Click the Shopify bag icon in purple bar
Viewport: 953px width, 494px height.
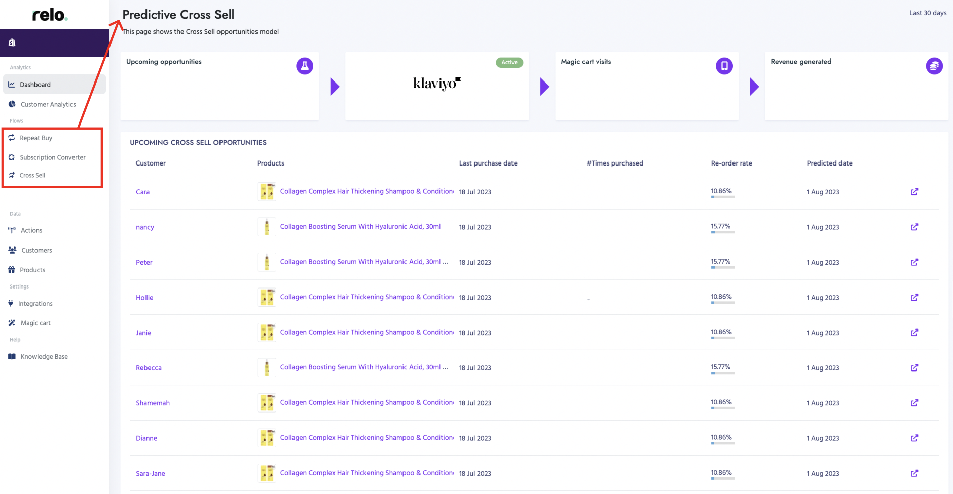(12, 43)
